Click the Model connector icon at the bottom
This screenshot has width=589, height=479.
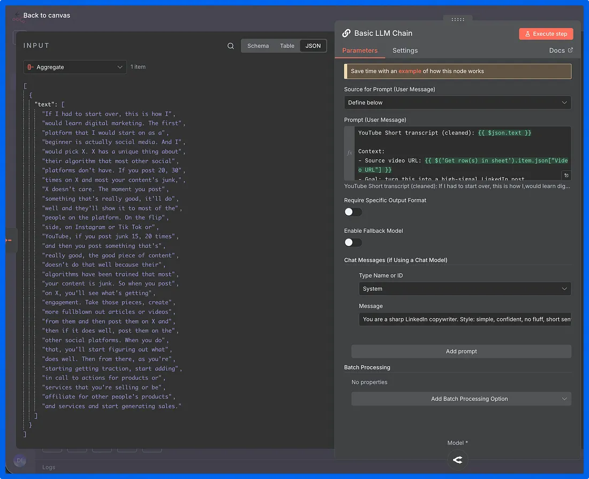(457, 460)
